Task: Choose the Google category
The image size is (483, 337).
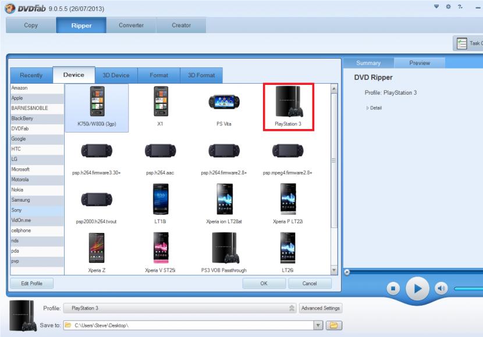Action: [37, 139]
